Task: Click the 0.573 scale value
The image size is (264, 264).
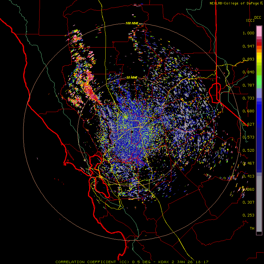Action: (248, 137)
